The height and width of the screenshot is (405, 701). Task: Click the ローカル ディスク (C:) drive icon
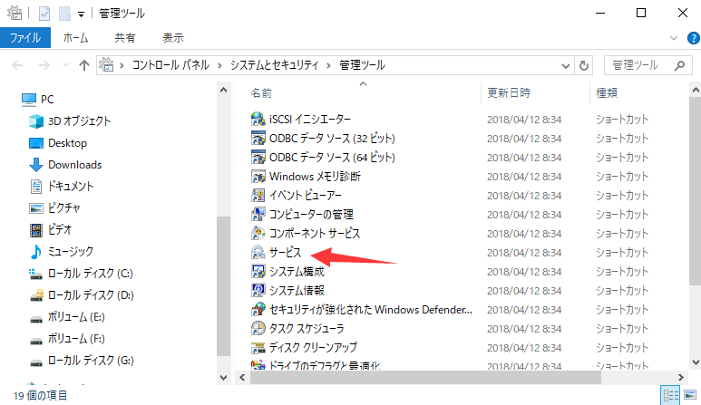(35, 274)
